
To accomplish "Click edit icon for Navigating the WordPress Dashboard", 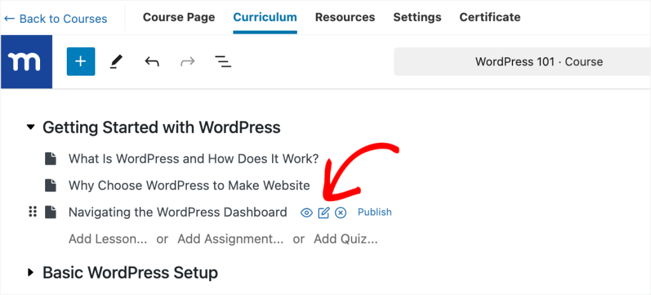I will coord(324,212).
